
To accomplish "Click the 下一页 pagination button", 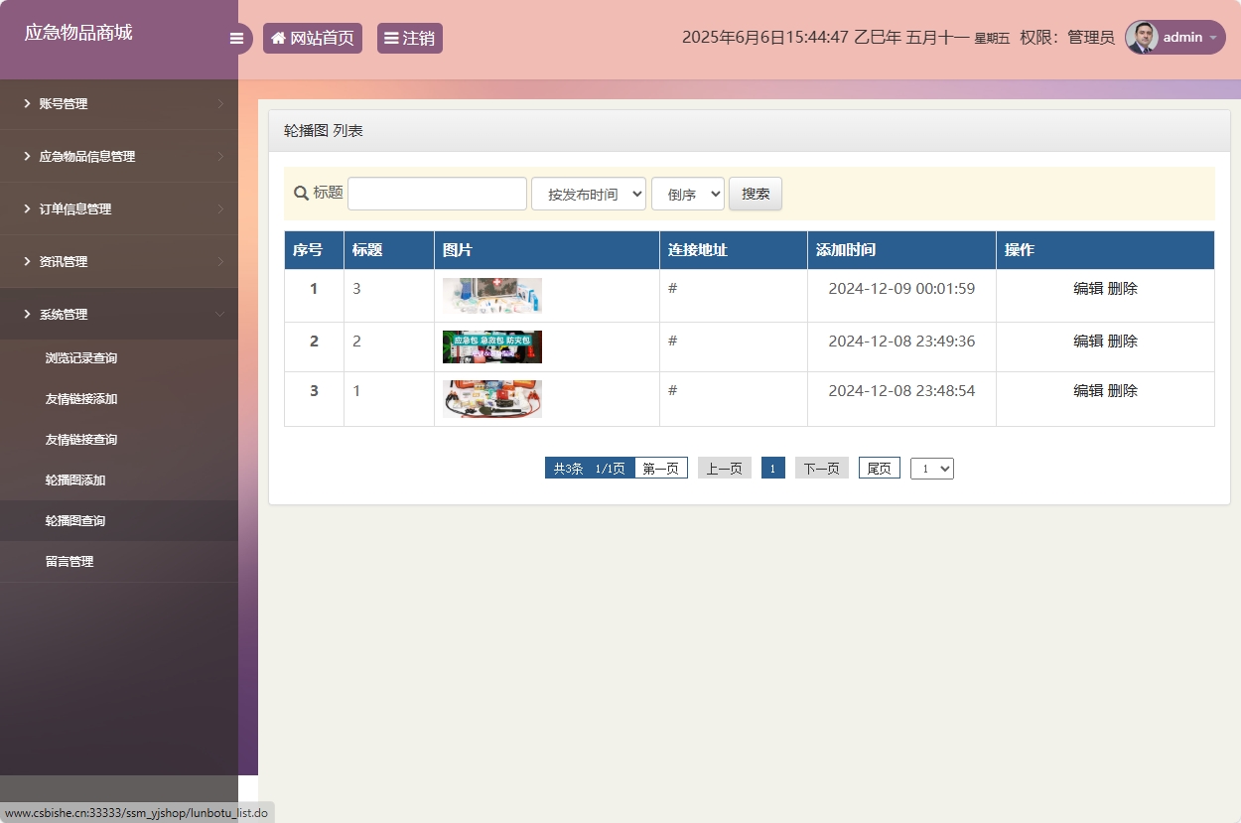I will click(x=821, y=468).
